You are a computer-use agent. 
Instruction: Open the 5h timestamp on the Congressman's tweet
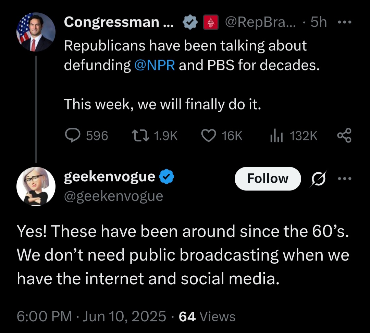click(318, 23)
